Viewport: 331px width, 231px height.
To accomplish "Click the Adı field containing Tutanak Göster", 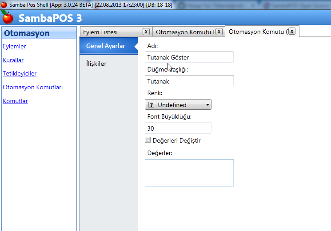I will coord(189,57).
